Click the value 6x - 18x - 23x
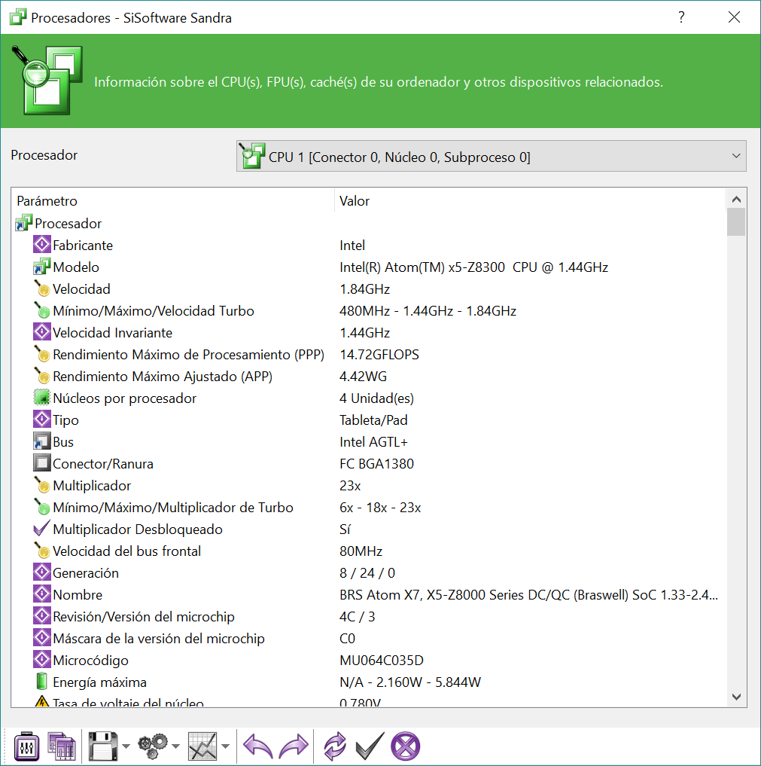 click(x=380, y=508)
